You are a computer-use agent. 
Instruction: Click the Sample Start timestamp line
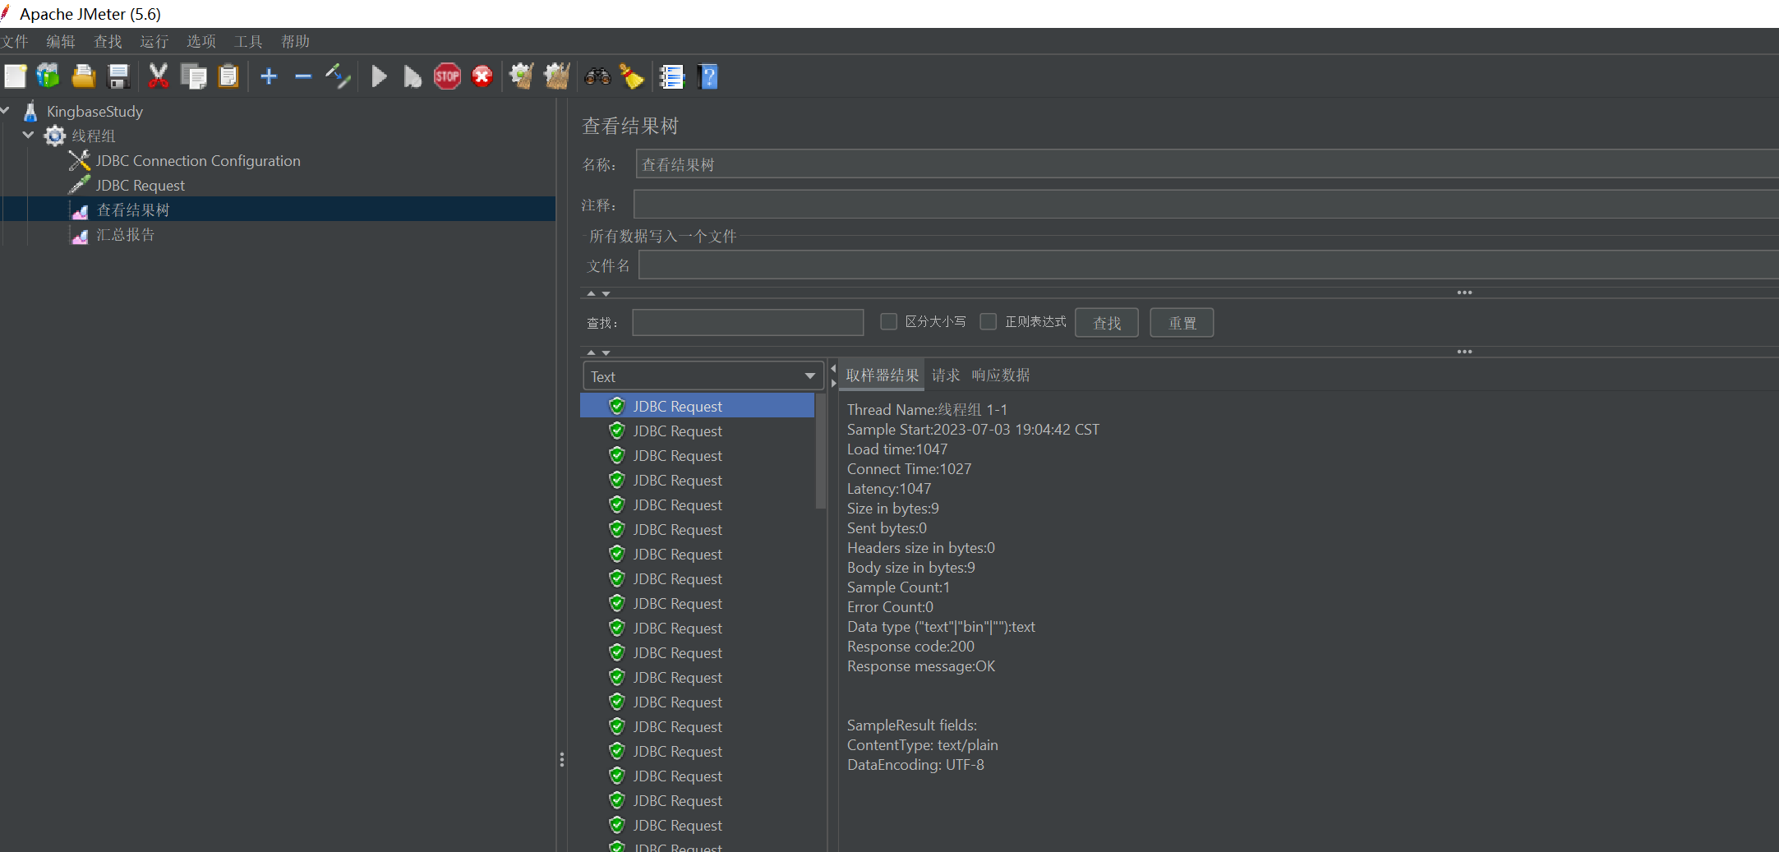tap(973, 430)
